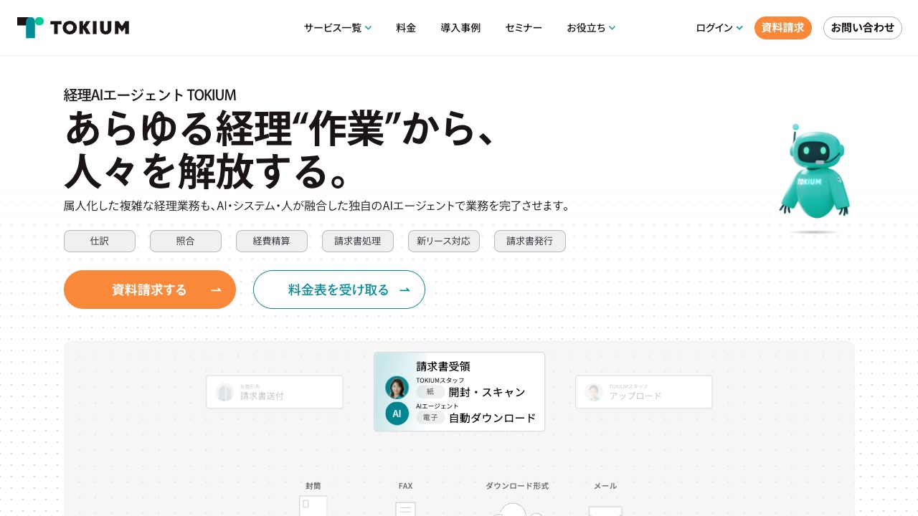
Task: Click the 人々を解放する。 headline
Action: point(208,171)
